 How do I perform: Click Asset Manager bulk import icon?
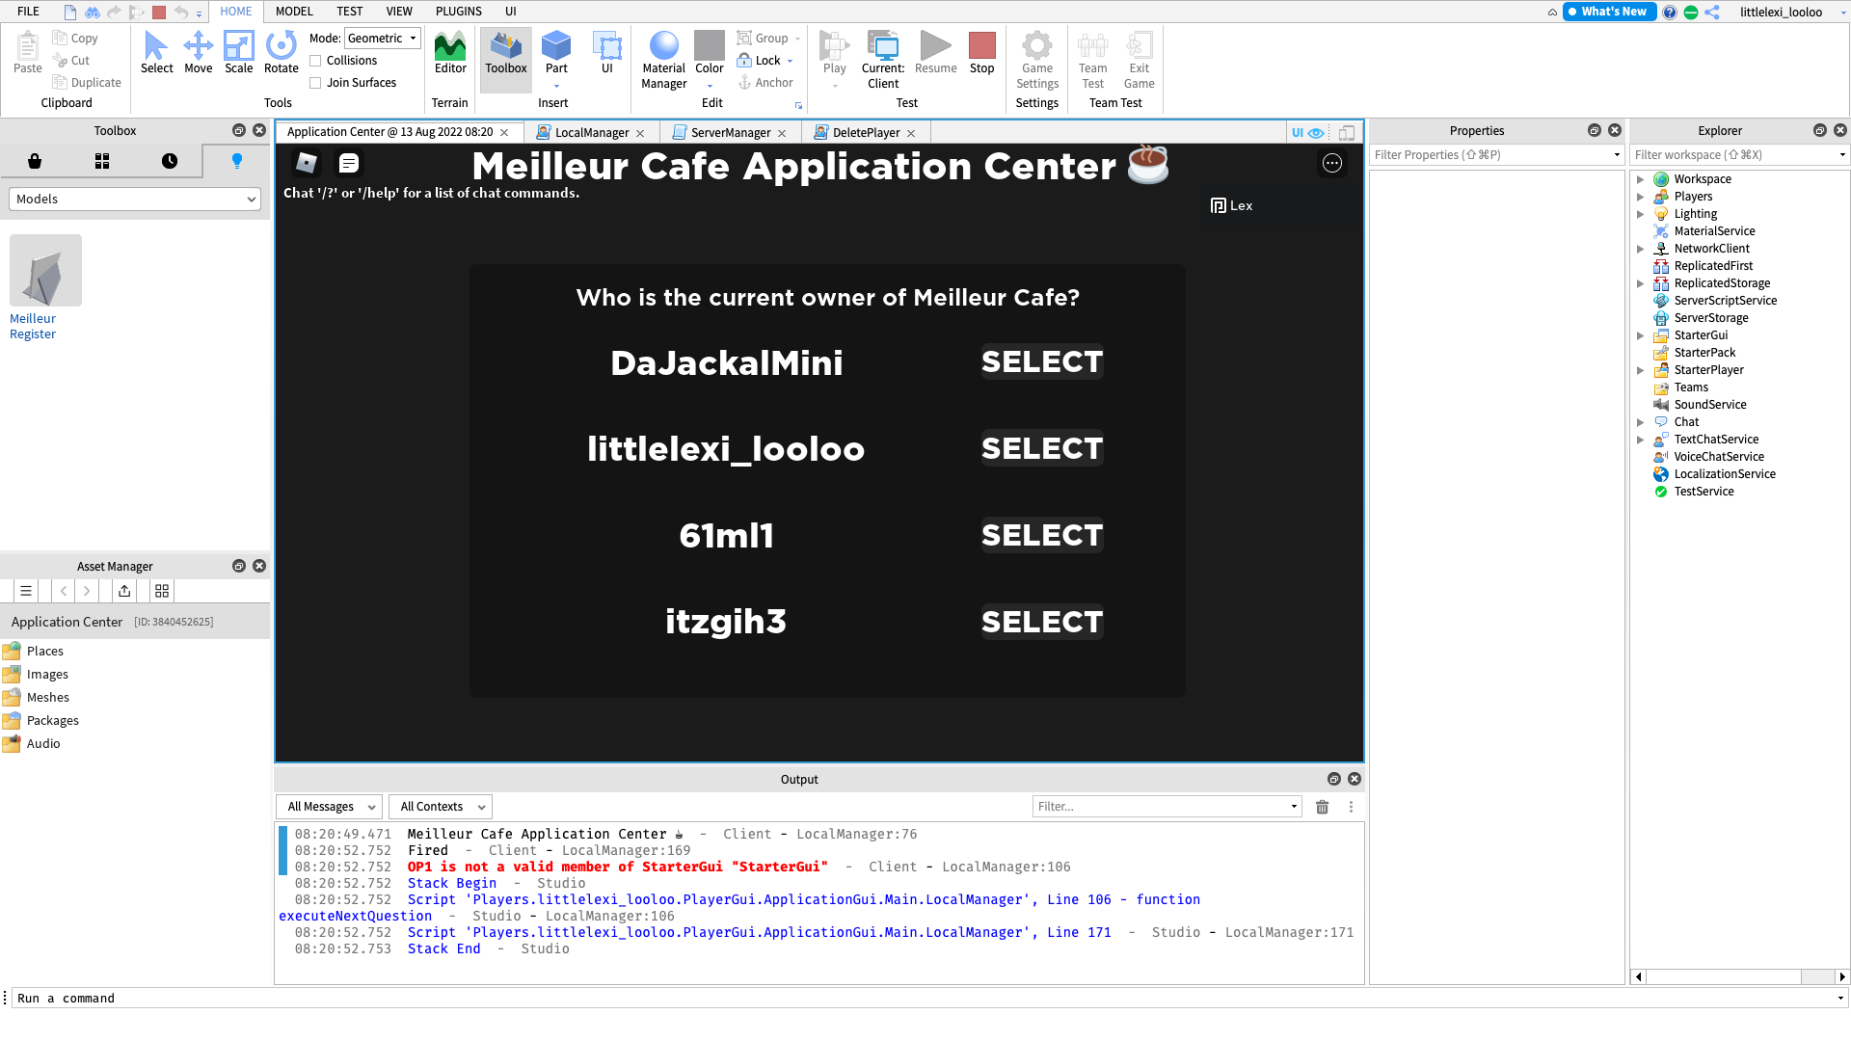pos(124,591)
